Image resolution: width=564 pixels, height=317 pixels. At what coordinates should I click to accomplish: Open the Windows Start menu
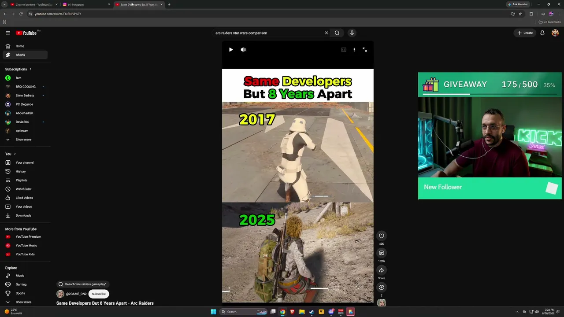click(214, 312)
